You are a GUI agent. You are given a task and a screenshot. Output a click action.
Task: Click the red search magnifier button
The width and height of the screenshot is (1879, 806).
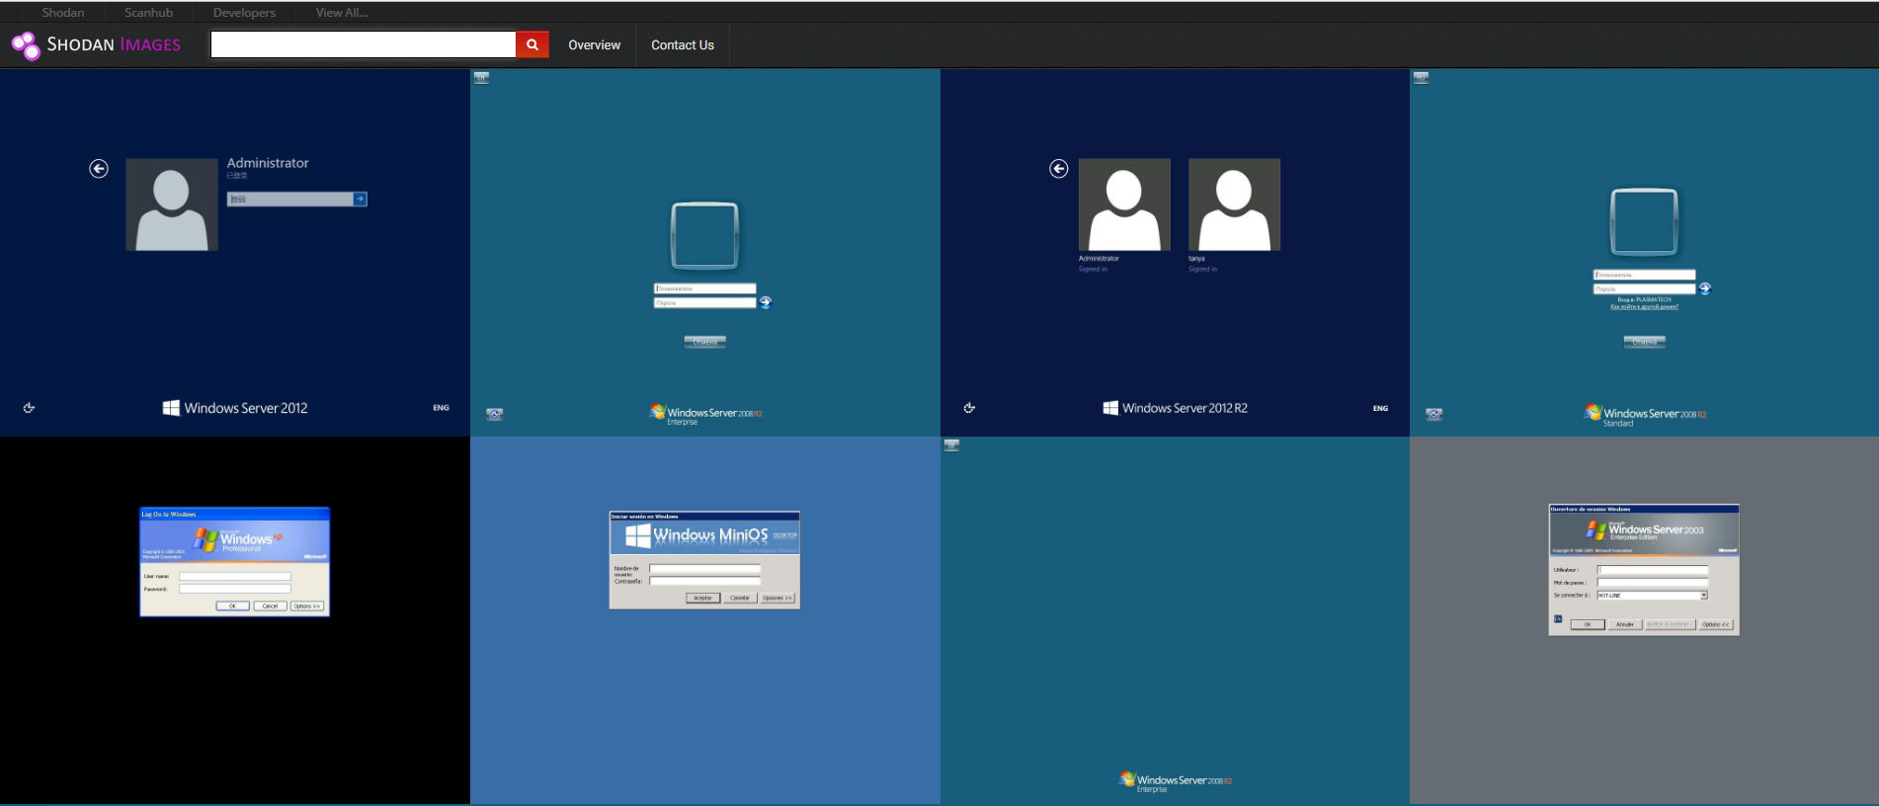(x=531, y=44)
